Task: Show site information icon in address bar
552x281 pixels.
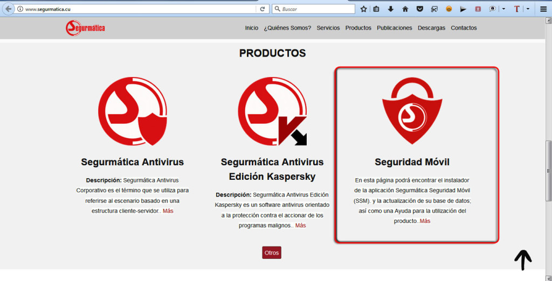Action: [x=20, y=9]
